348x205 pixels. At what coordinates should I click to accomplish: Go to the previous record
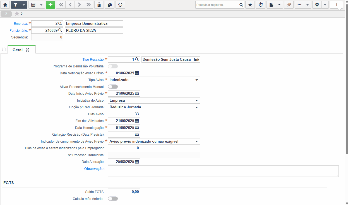click(70, 5)
